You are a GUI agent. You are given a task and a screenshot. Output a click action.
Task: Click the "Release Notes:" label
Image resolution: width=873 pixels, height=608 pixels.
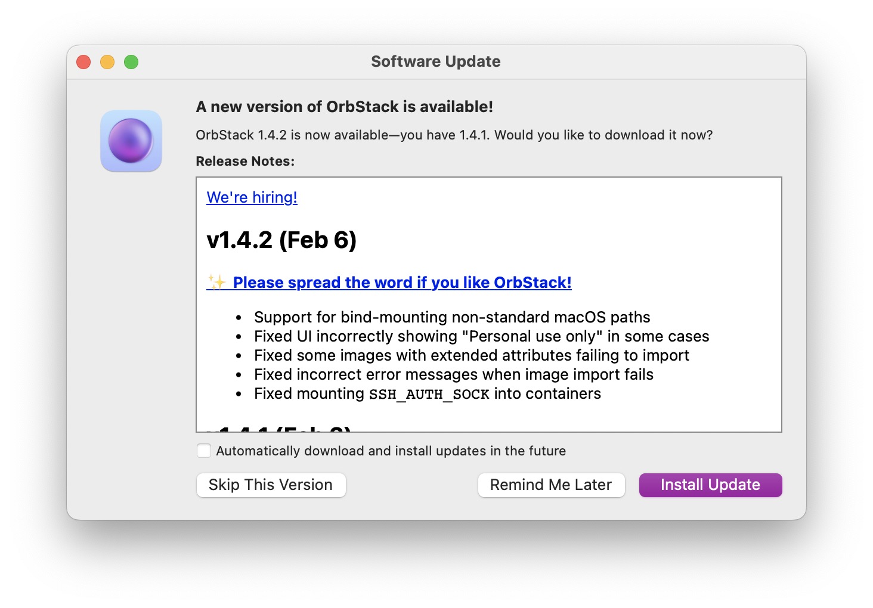(x=245, y=162)
